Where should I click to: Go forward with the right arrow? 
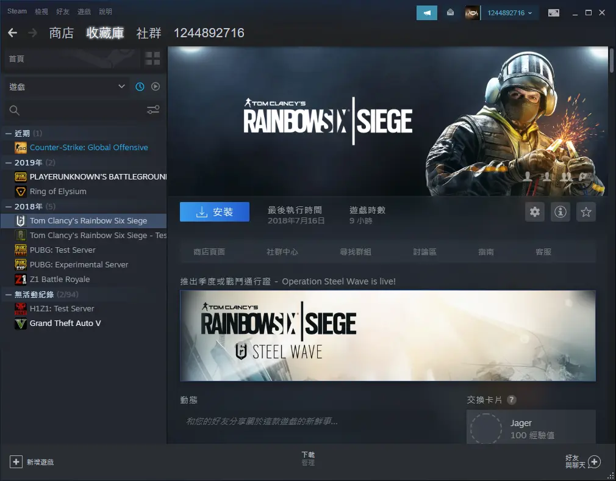click(32, 32)
